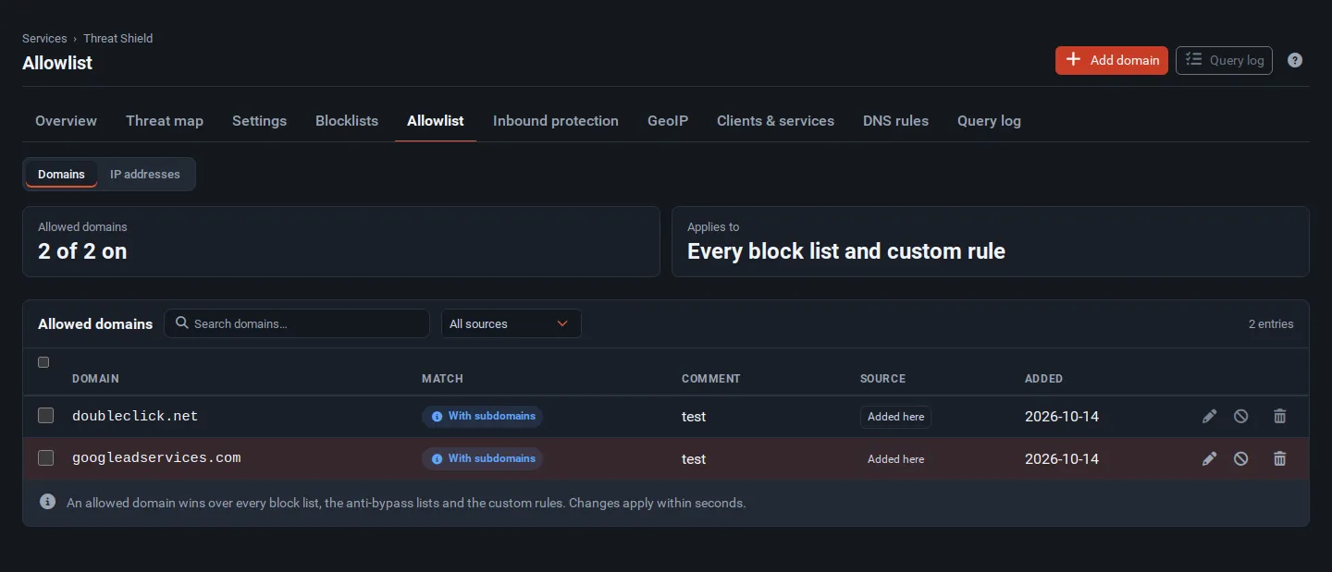Viewport: 1332px width, 572px height.
Task: Tick the select-all checkbox in the table header
Action: 43,362
